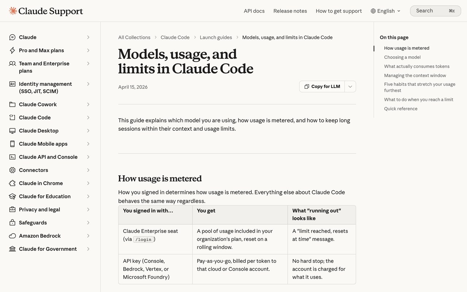Jump to What actually consumes tokens section

click(x=417, y=66)
